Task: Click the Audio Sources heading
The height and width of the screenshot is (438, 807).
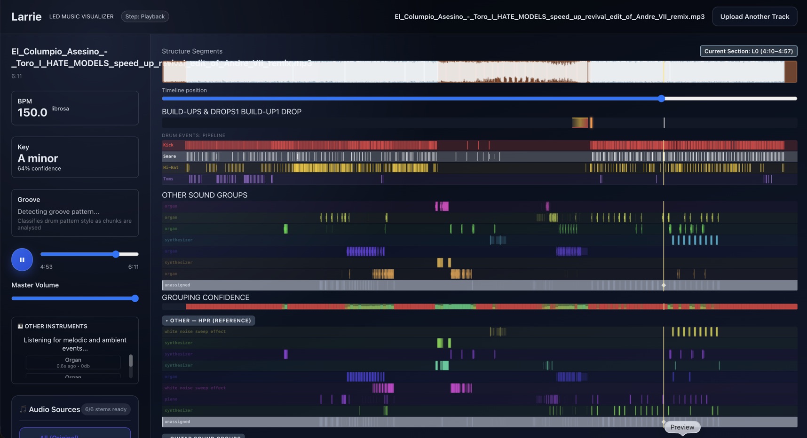Action: pos(55,409)
